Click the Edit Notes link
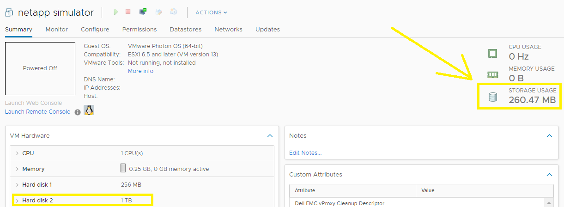Viewport: 564px width, 207px height. [305, 153]
